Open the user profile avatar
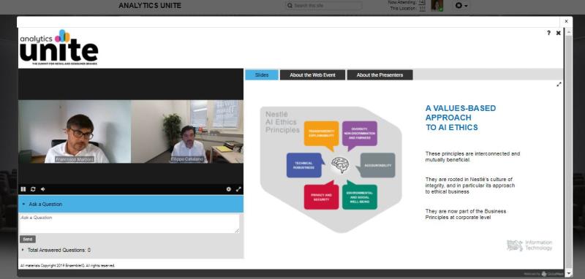Viewport: 585px width, 279px height. click(x=437, y=6)
